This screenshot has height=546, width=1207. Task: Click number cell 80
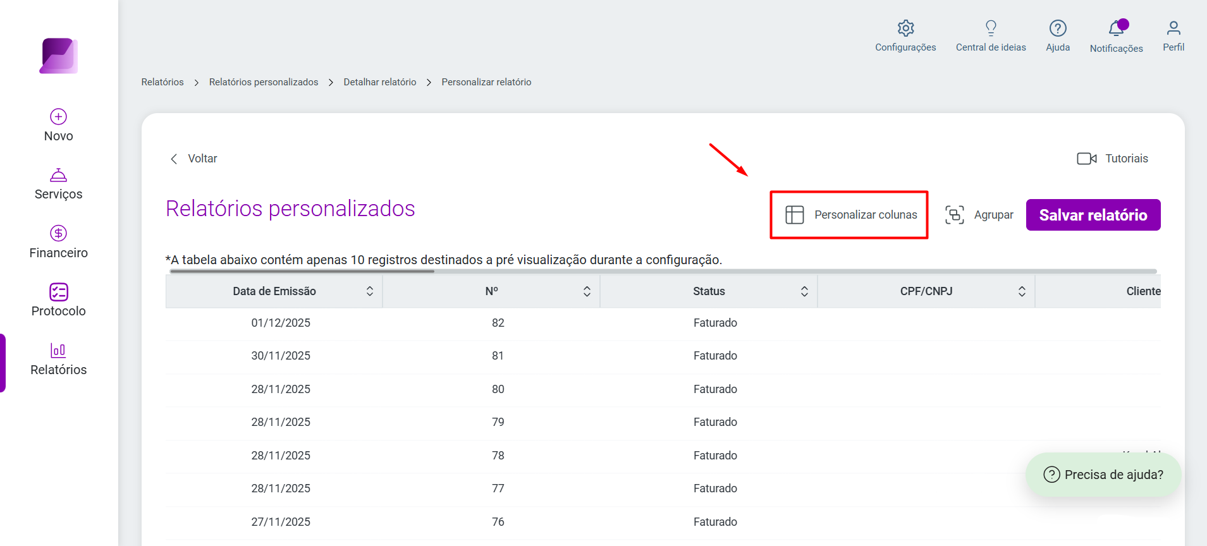498,389
